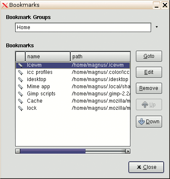Click the horizontal scrollbar right arrow
This screenshot has width=170, height=179.
tap(128, 151)
